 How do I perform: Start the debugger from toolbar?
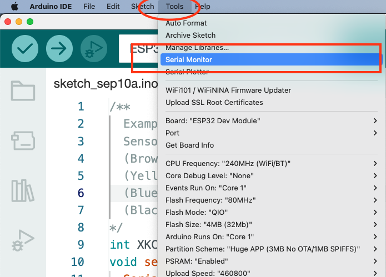click(x=94, y=48)
